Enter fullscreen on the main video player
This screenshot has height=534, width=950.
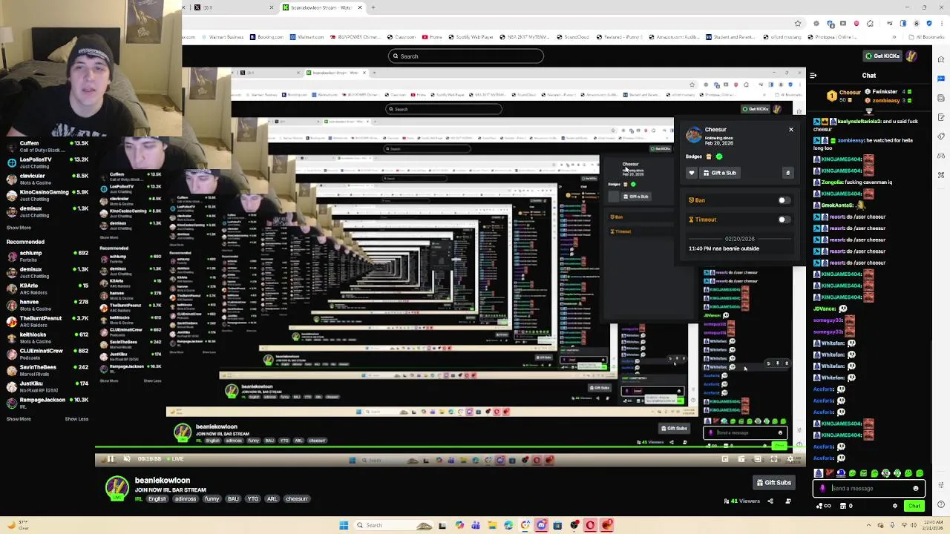coord(774,459)
